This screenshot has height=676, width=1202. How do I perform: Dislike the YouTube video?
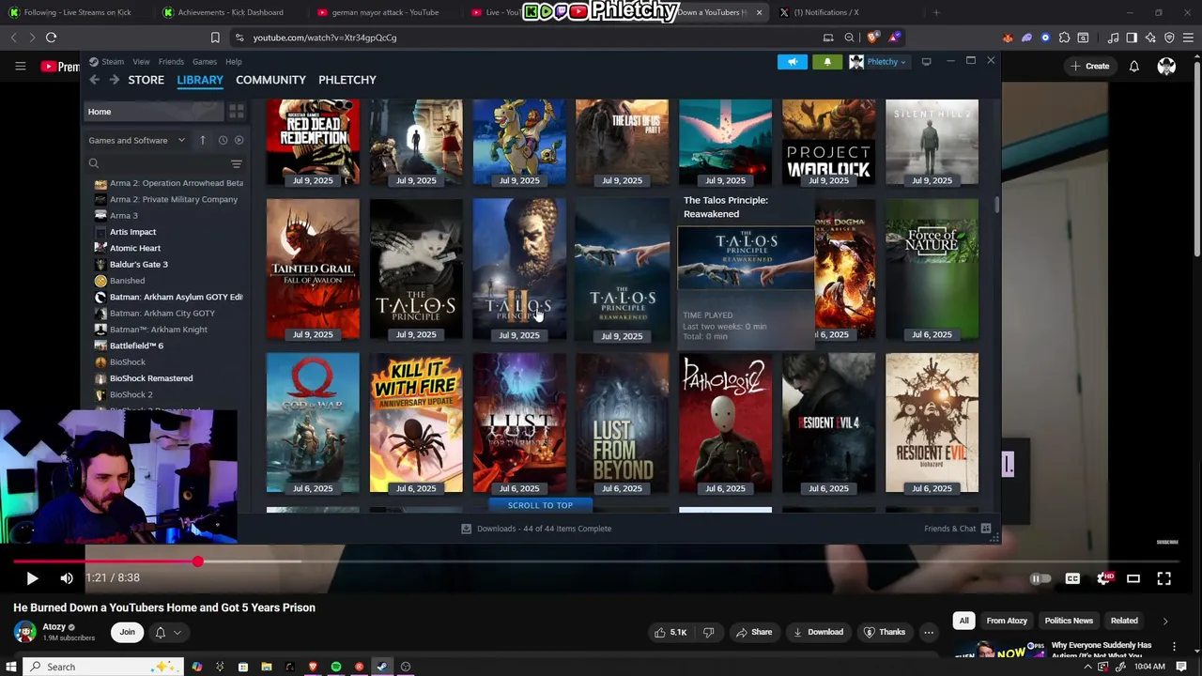(x=709, y=632)
